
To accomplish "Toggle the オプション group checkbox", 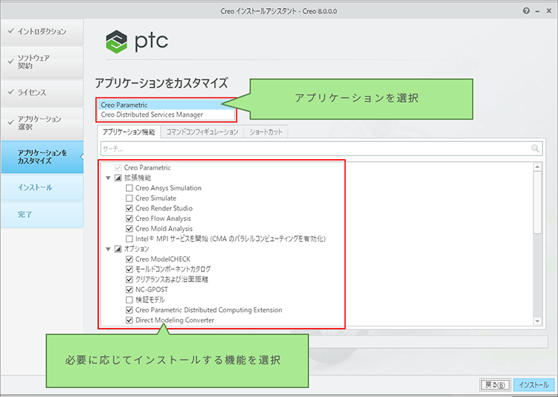I will pyautogui.click(x=118, y=249).
